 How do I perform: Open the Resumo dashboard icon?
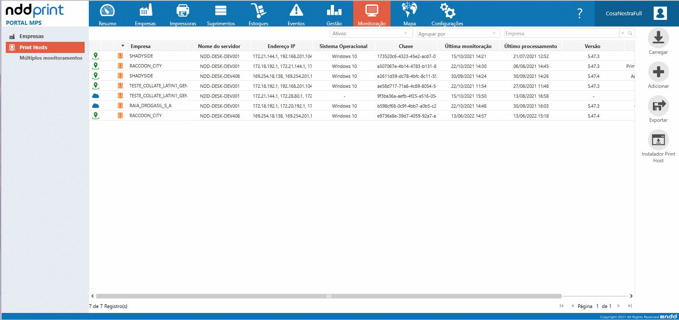(107, 11)
